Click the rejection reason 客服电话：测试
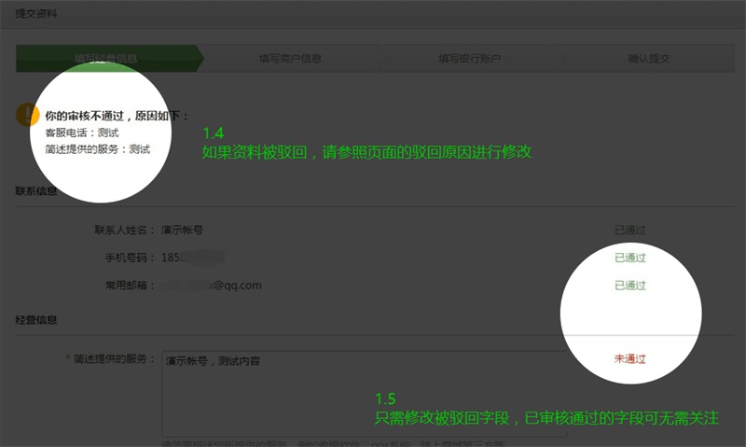 coord(82,133)
